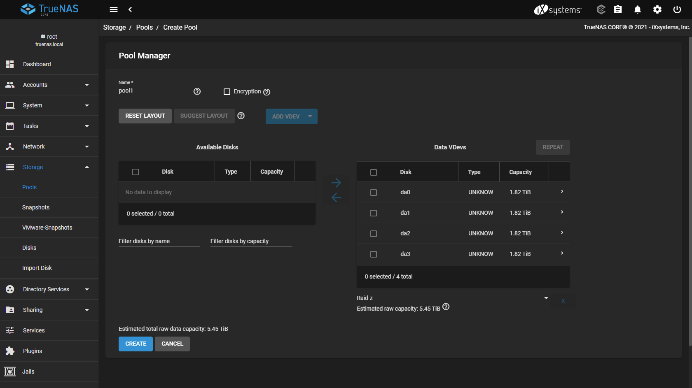The width and height of the screenshot is (692, 388).
Task: Click the System laptop icon
Action: pos(10,105)
